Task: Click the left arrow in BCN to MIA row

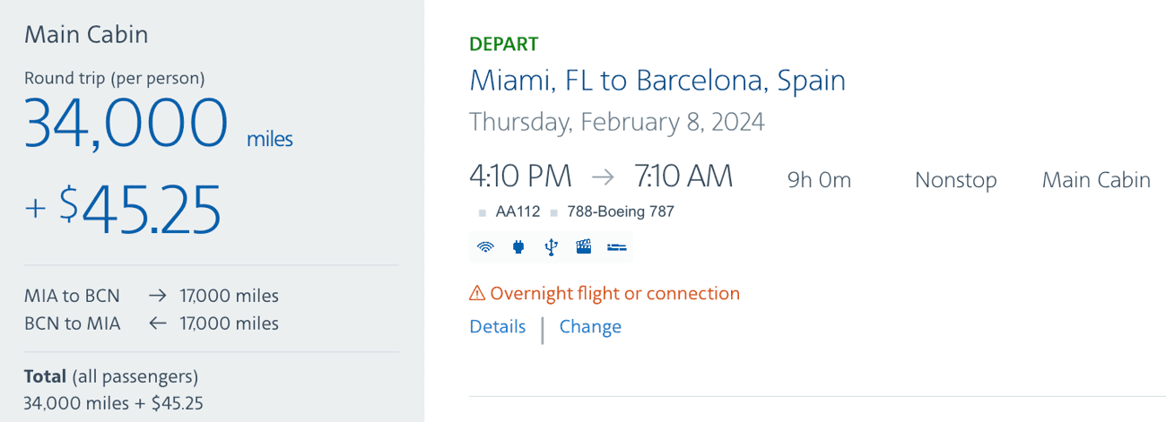Action: point(158,323)
